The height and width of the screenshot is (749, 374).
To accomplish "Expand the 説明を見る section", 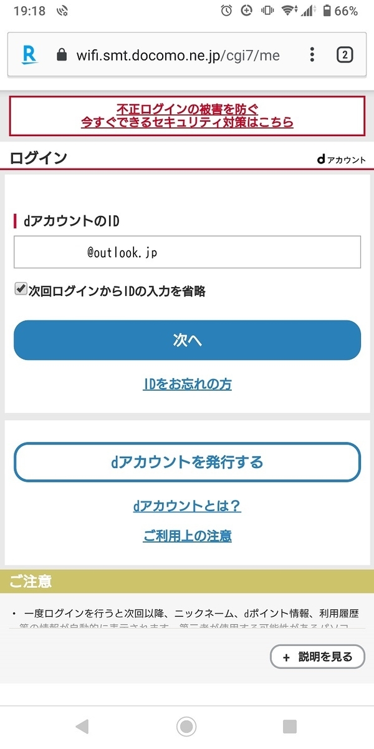I will point(317,657).
